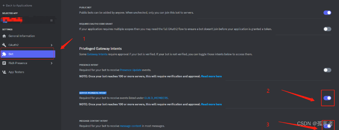The width and height of the screenshot is (339, 130).
Task: Click the back arrow to Applications
Action: [x=4, y=5]
